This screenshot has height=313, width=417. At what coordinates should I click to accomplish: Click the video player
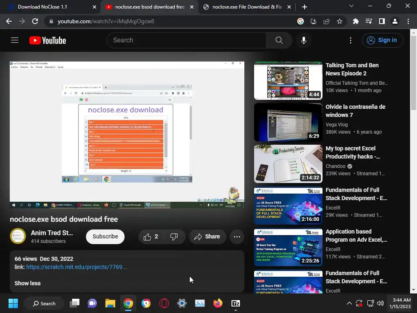[x=127, y=135]
